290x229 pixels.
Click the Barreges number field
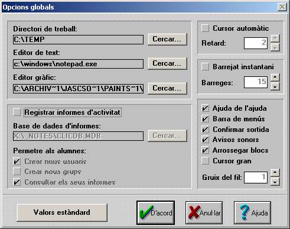(256, 82)
